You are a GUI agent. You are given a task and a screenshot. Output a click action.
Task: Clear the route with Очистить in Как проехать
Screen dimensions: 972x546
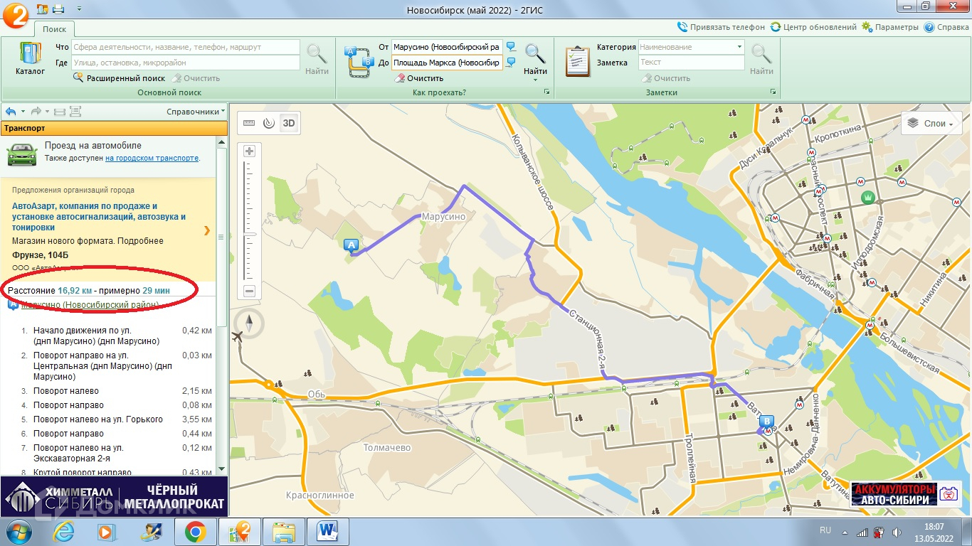[x=419, y=78]
